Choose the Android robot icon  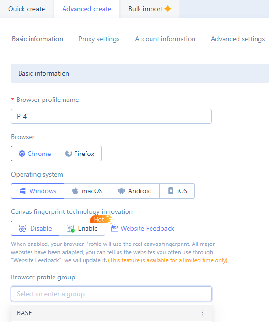pos(121,191)
